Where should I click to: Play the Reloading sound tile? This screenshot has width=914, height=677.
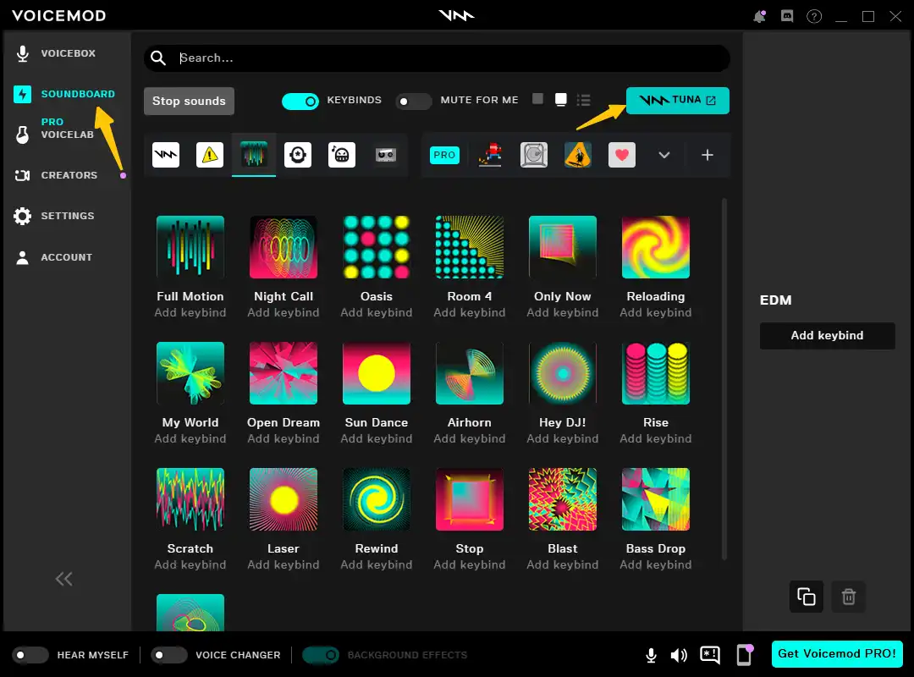click(x=656, y=247)
